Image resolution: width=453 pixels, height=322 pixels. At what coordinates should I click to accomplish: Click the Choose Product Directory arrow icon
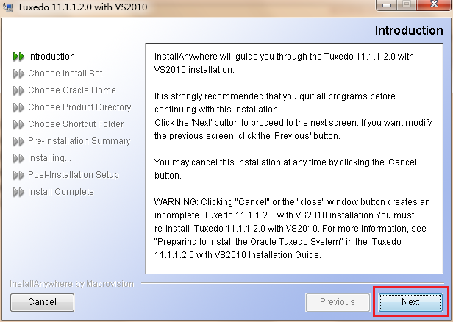pos(18,107)
